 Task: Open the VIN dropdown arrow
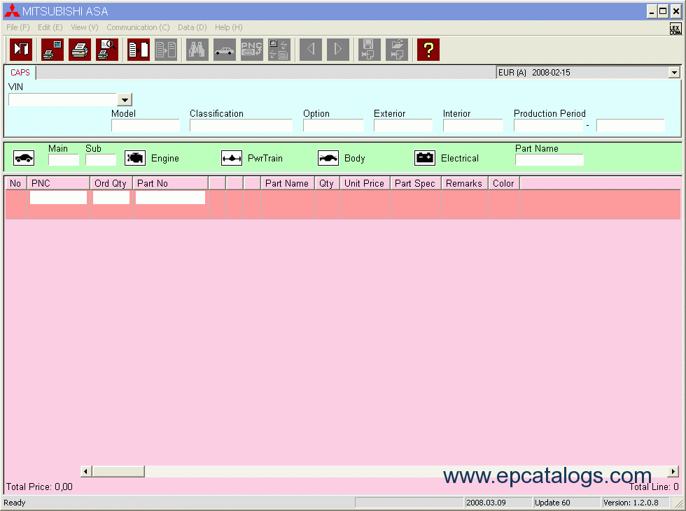[125, 100]
